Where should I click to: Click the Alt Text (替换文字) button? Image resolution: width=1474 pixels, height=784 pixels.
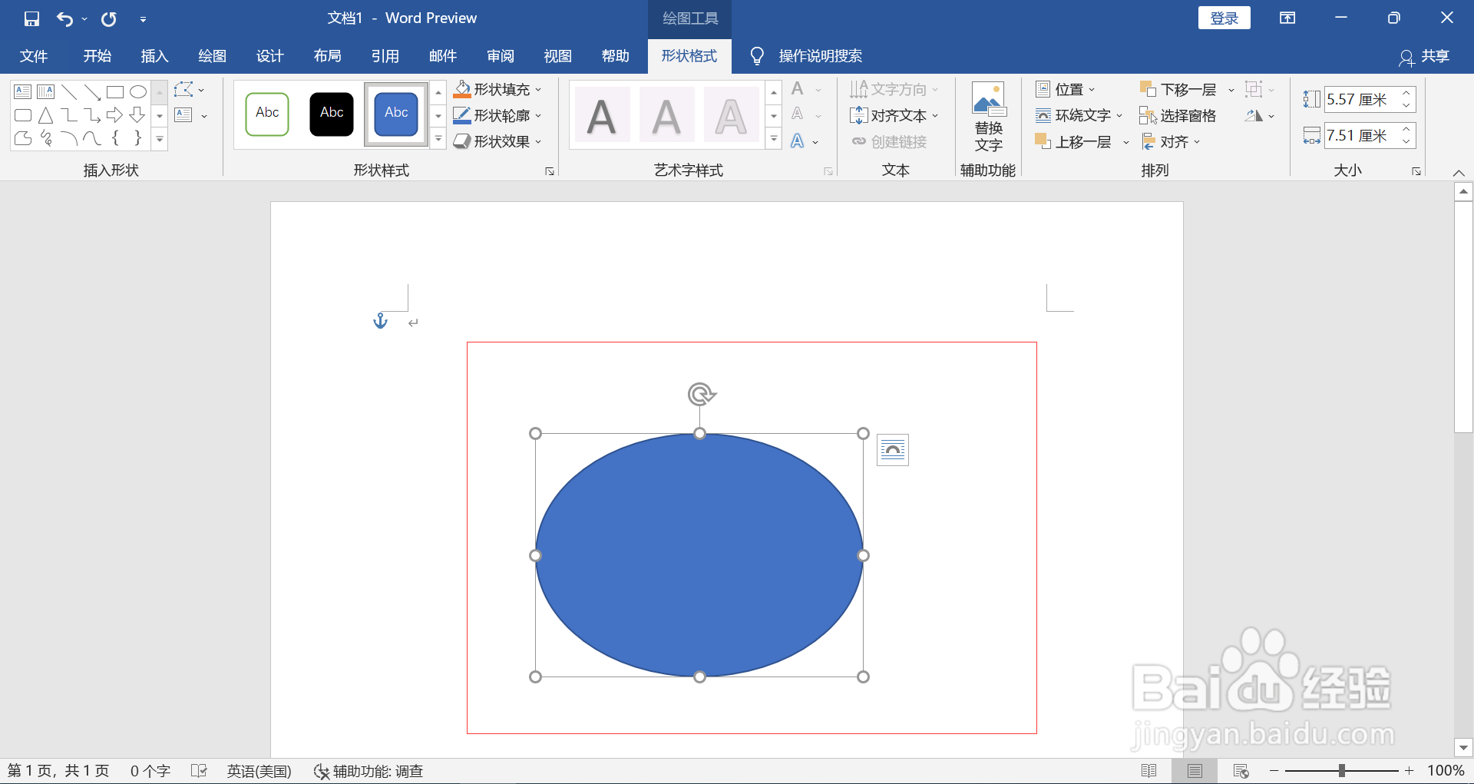pyautogui.click(x=988, y=117)
